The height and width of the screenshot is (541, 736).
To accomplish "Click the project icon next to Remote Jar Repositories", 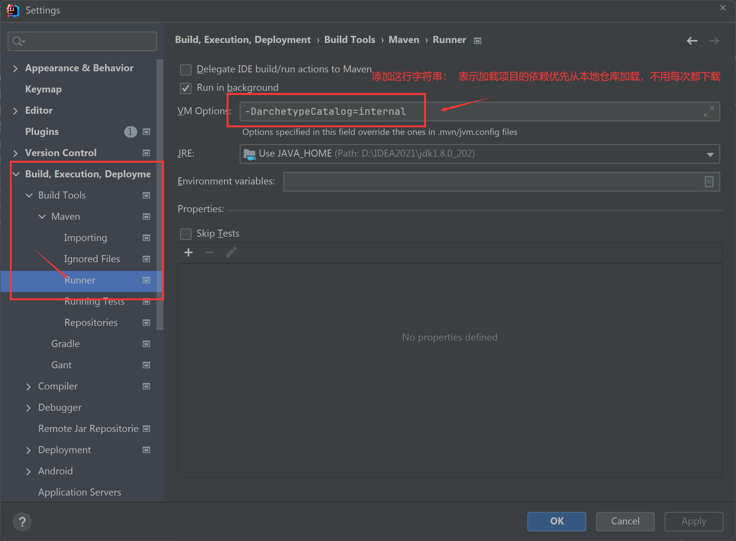I will pos(146,429).
